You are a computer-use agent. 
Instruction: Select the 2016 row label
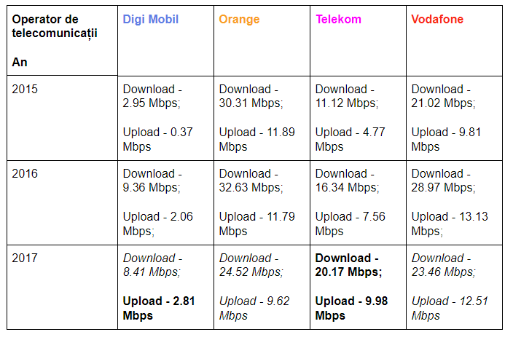pyautogui.click(x=25, y=174)
